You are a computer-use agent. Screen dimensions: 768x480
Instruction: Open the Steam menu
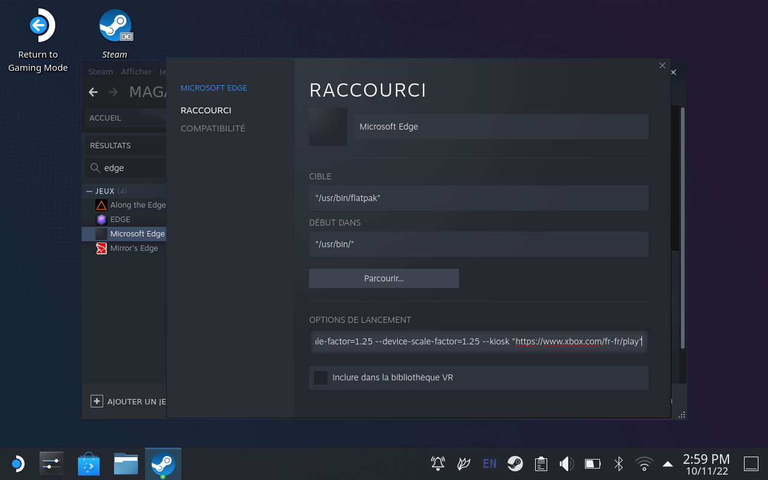[100, 72]
